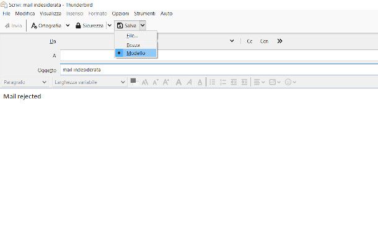Open the Formato menu

tap(97, 14)
